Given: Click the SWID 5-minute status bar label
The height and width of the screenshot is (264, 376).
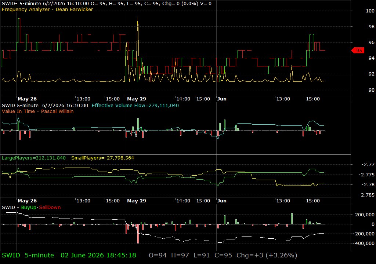Looking at the screenshot, I should point(28,255).
